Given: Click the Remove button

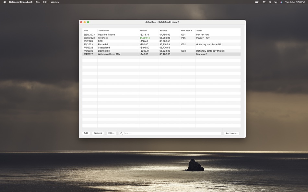Looking at the screenshot, I should 98,133.
